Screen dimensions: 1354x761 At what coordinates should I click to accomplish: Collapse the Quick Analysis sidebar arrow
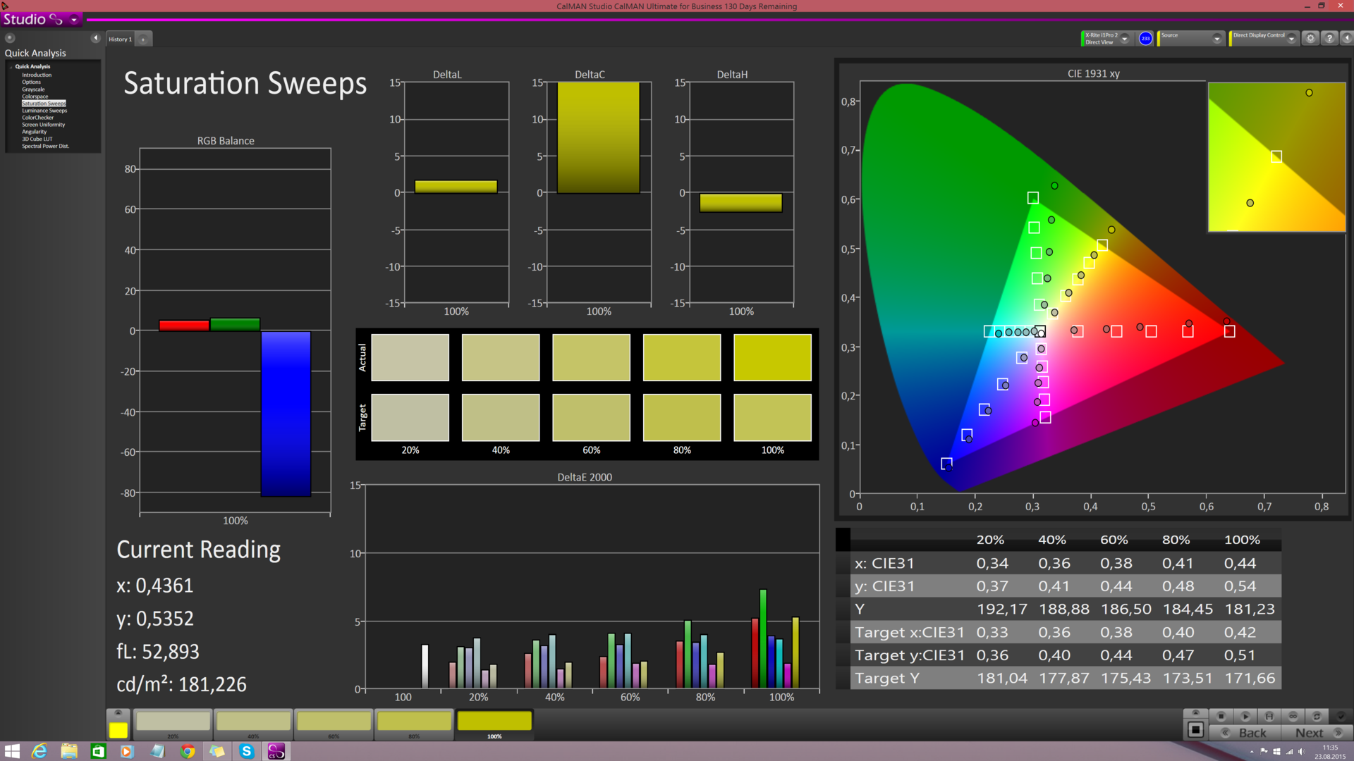point(95,38)
